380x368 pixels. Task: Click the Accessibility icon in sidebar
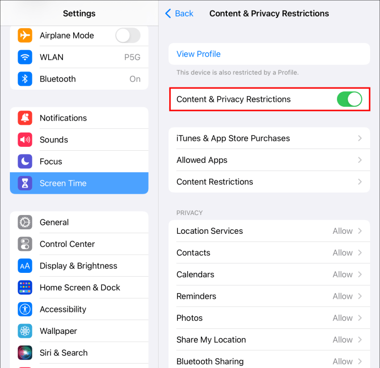tap(25, 309)
